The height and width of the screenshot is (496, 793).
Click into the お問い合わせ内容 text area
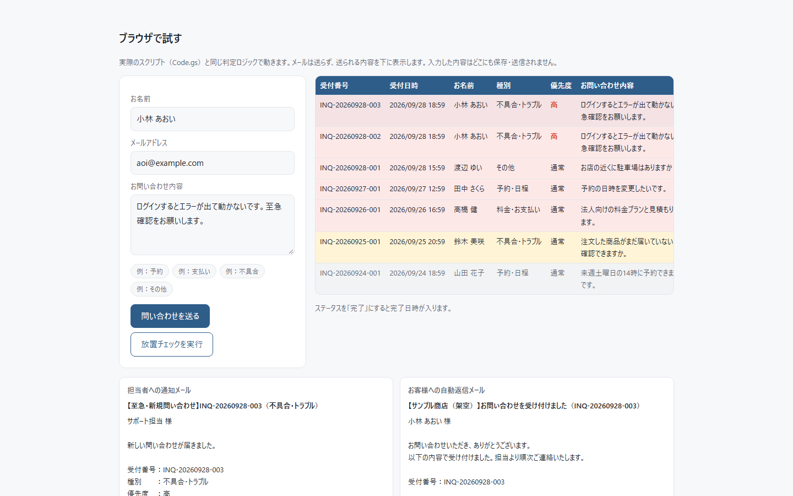click(x=213, y=225)
